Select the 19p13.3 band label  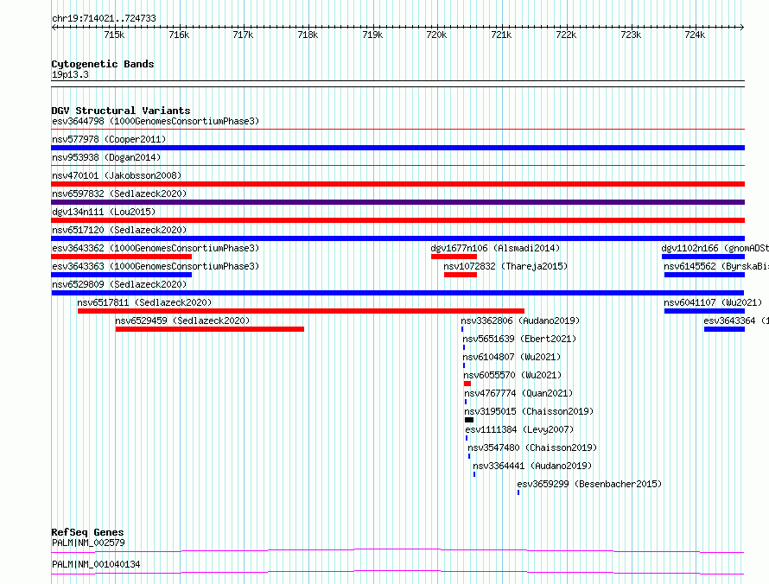pyautogui.click(x=70, y=74)
